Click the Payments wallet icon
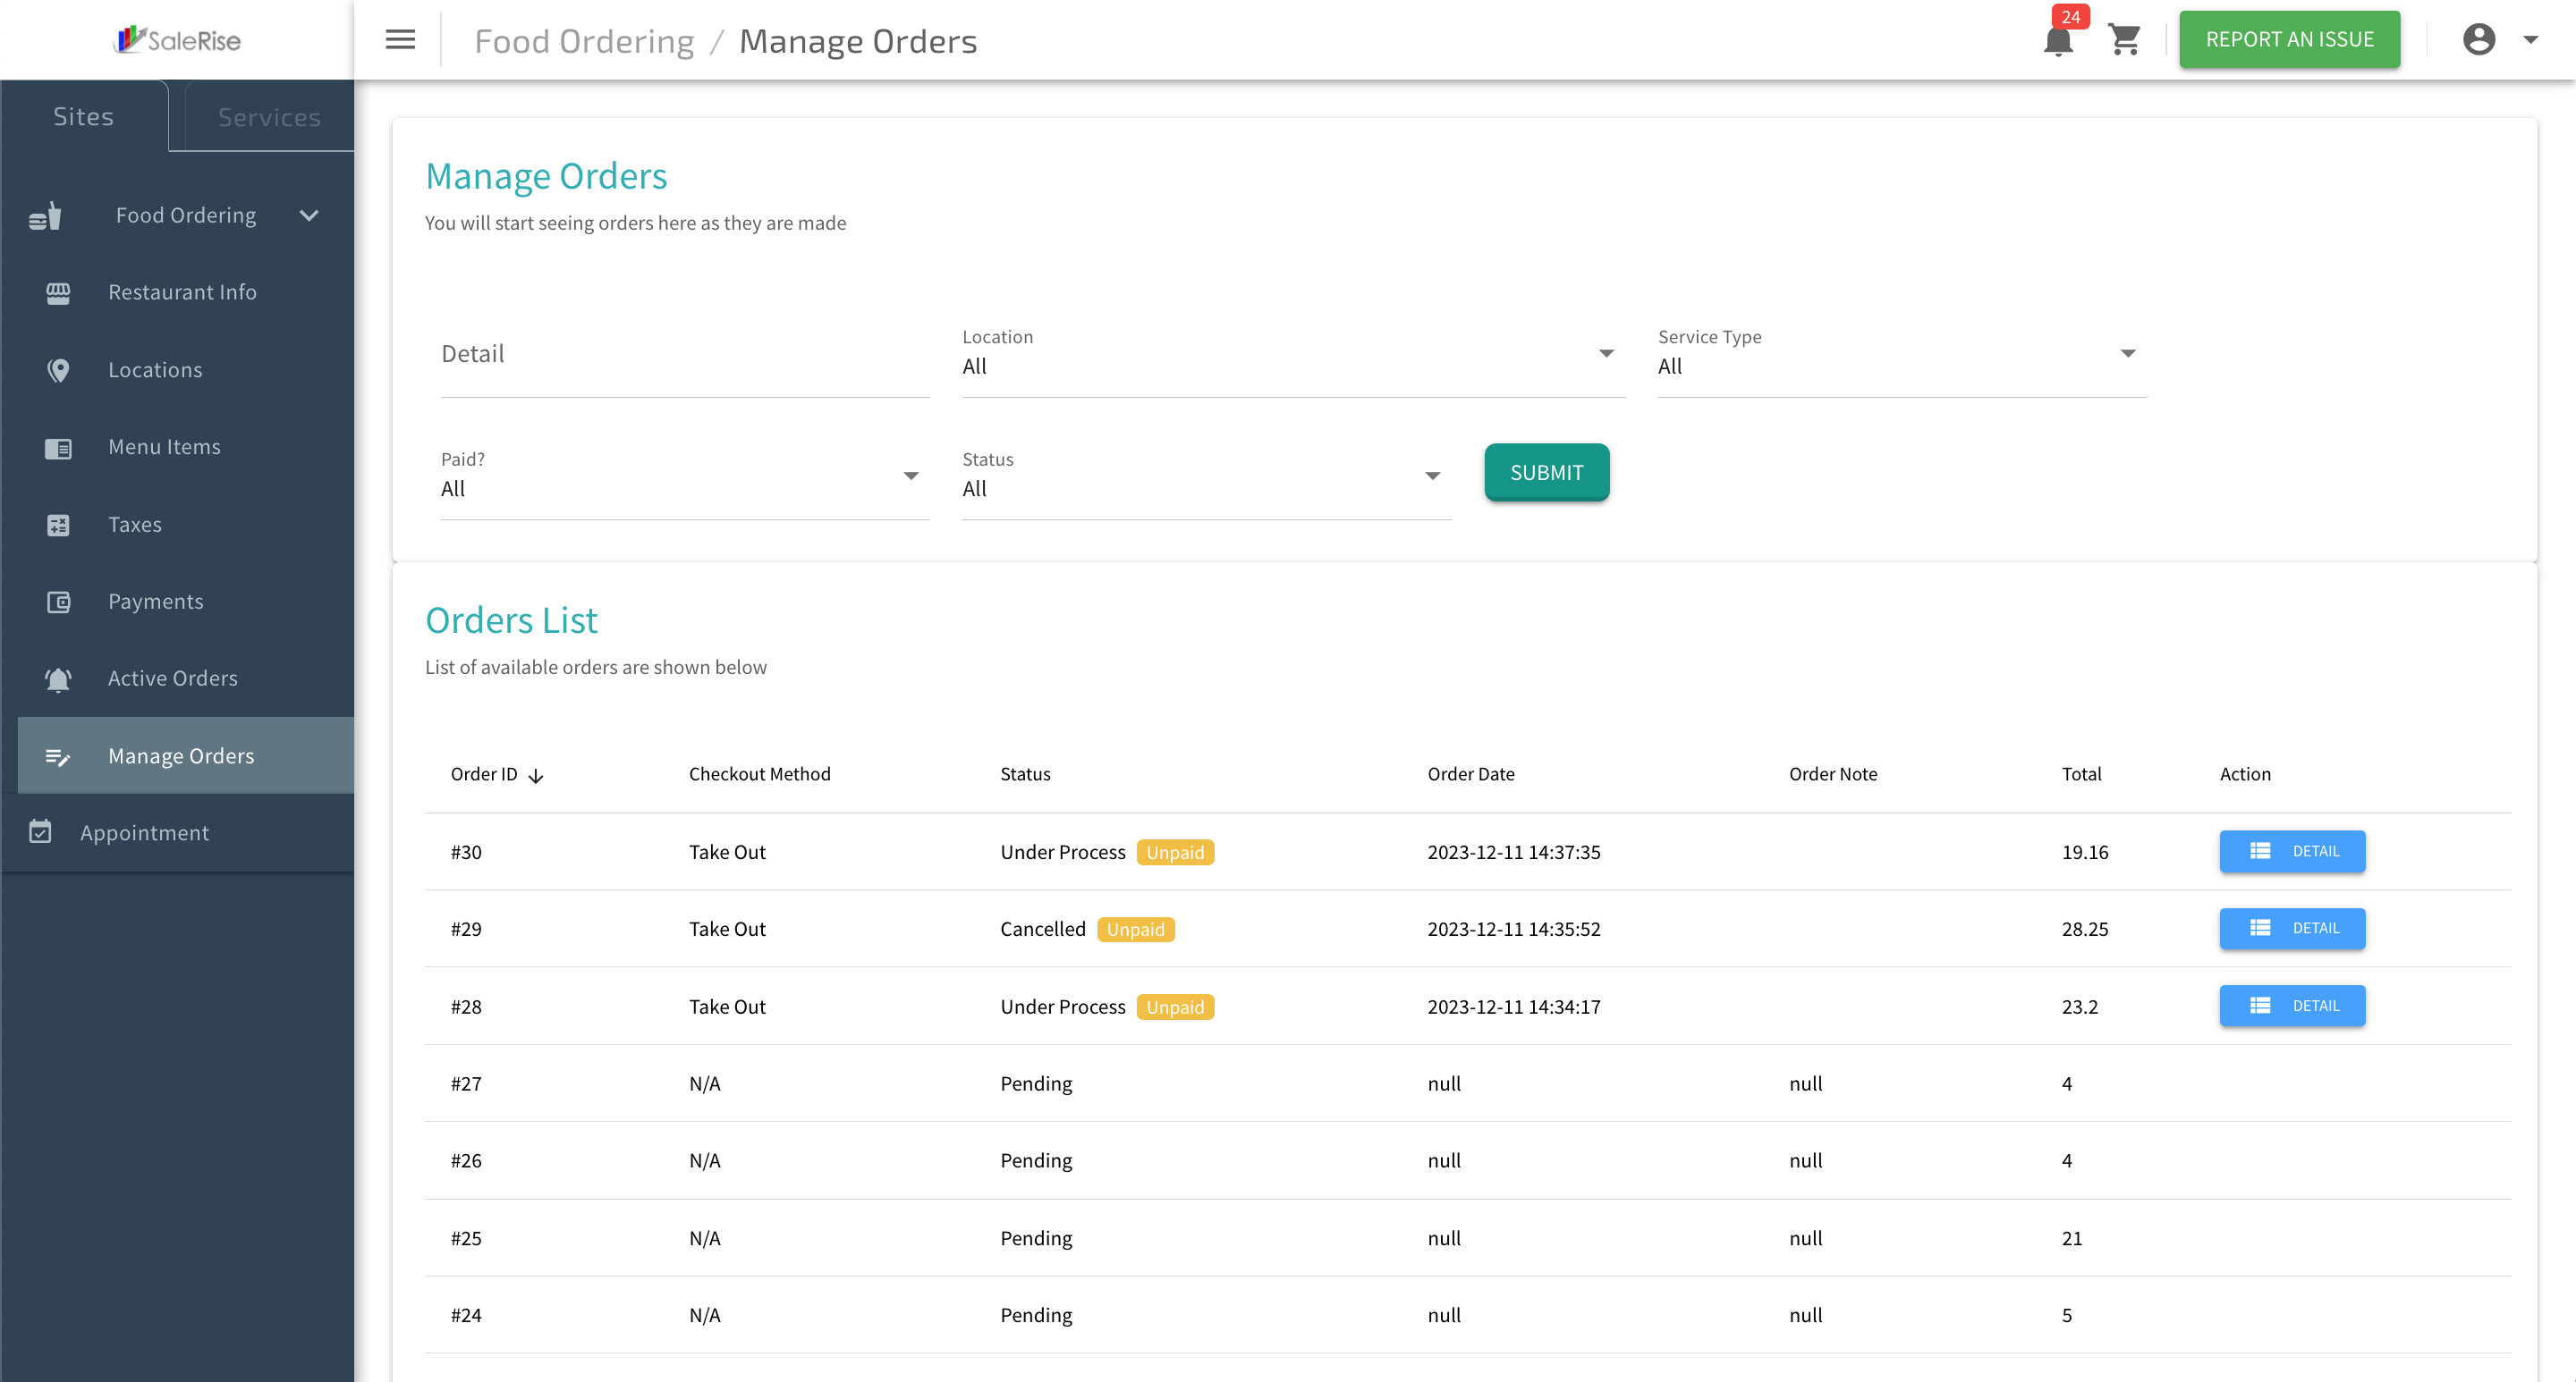The width and height of the screenshot is (2576, 1382). pyautogui.click(x=58, y=603)
